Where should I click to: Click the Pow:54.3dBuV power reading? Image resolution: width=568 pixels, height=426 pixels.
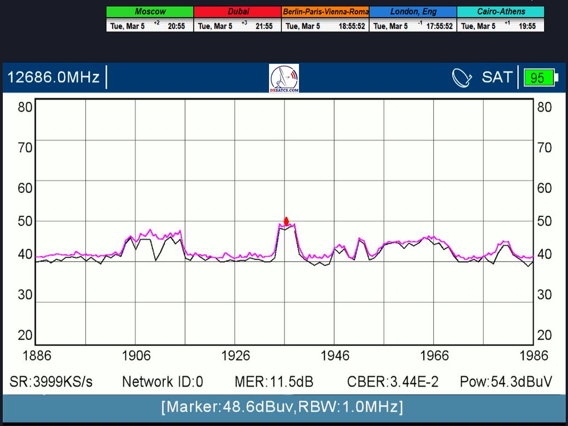point(506,382)
